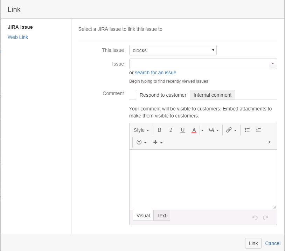Switch editor to Visual mode tab
The image size is (285, 251).
pos(143,216)
